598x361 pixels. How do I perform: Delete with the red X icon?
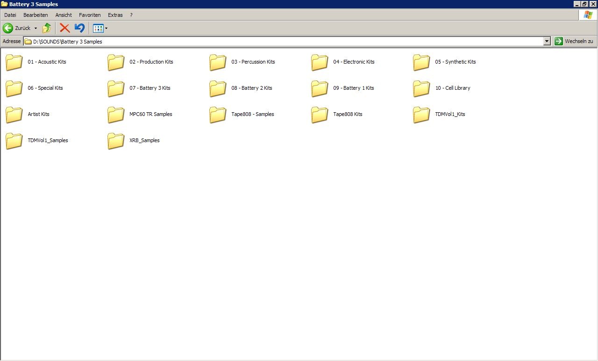coord(65,28)
